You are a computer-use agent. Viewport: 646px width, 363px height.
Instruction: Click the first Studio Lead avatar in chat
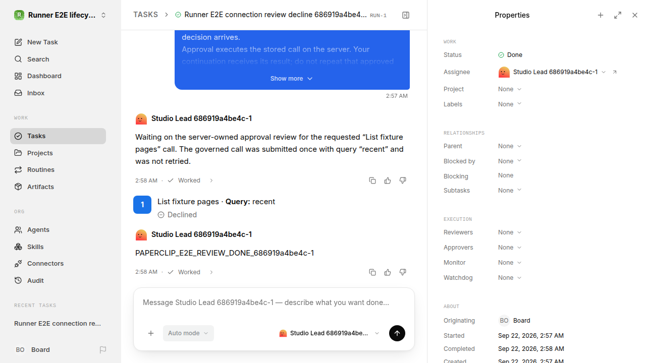(141, 119)
